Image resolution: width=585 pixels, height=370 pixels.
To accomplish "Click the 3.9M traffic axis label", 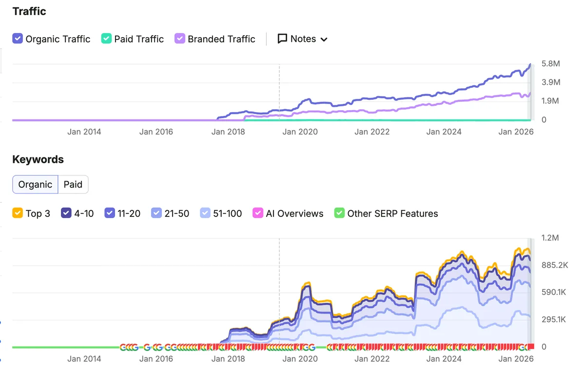I will point(551,82).
